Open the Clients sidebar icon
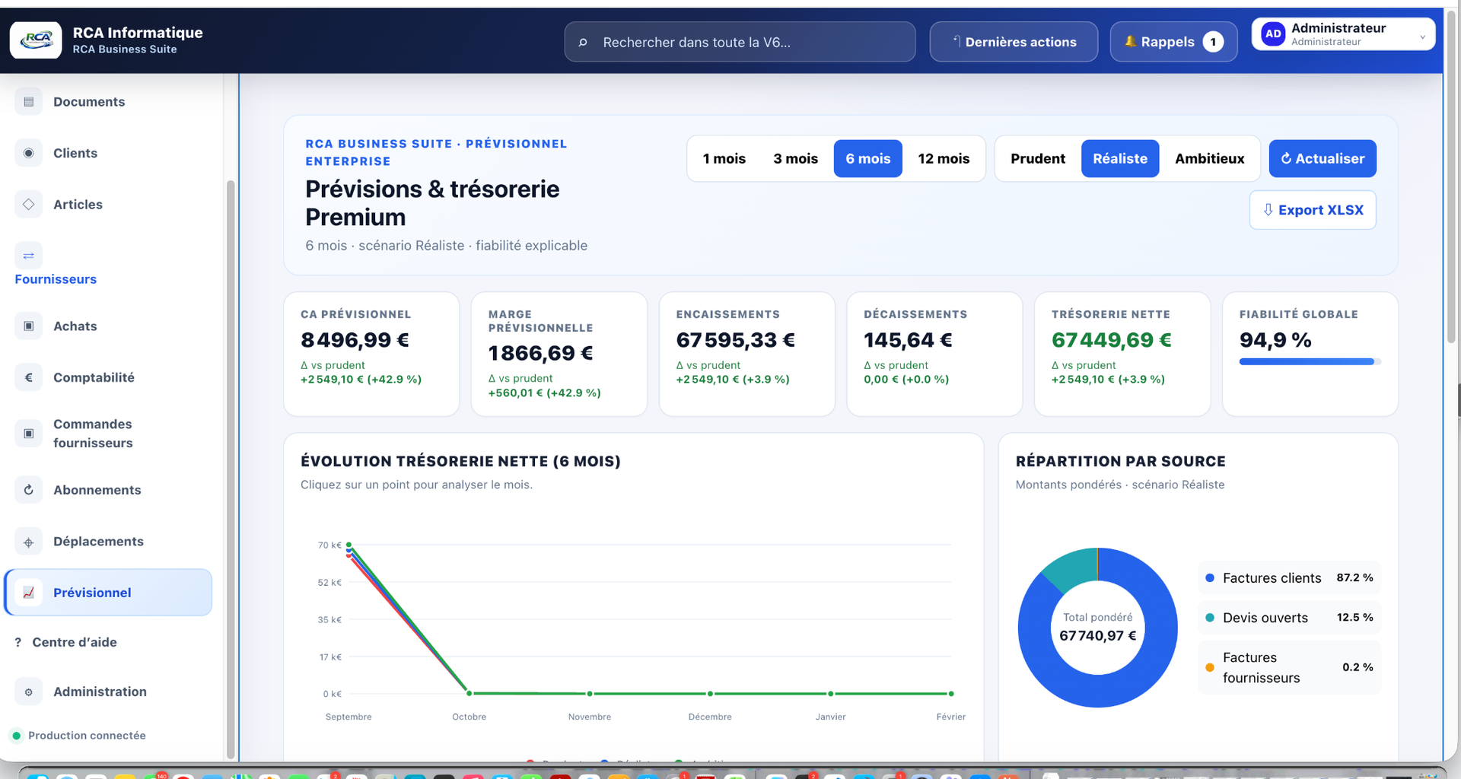The width and height of the screenshot is (1461, 779). tap(29, 153)
